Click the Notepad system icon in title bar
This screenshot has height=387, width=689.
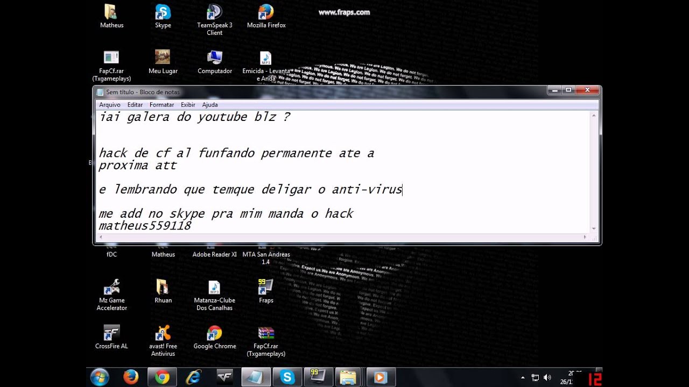[x=100, y=92]
